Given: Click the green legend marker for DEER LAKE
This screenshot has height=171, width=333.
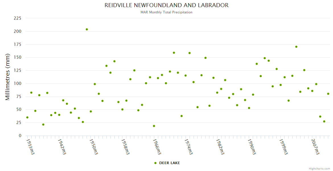Looking at the screenshot, I should click(155, 163).
